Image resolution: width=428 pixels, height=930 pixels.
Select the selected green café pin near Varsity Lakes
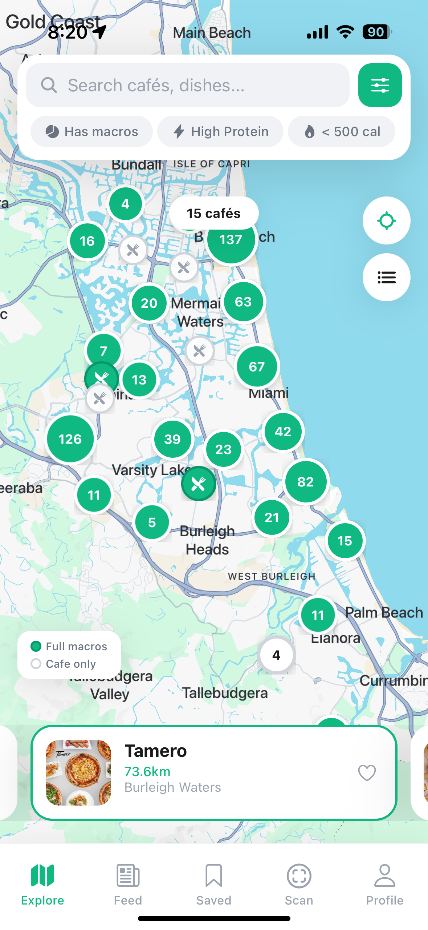(199, 484)
